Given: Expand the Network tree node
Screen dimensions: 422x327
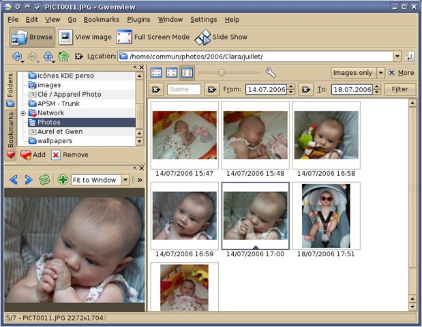Looking at the screenshot, I should click(x=22, y=113).
